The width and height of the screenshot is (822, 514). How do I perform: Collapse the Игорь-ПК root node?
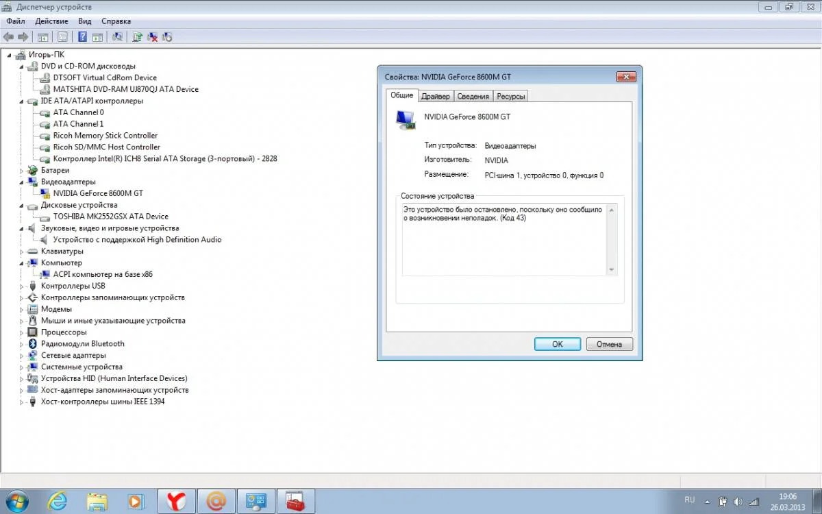tap(10, 55)
